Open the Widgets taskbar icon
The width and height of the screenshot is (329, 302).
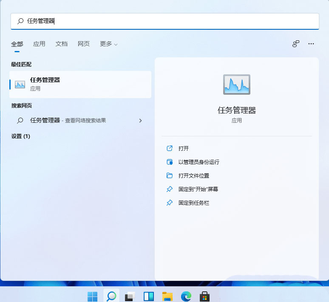[x=148, y=296]
